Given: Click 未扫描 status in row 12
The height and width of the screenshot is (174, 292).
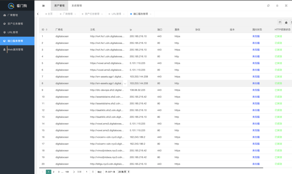Looking at the screenshot, I should pos(256,110).
